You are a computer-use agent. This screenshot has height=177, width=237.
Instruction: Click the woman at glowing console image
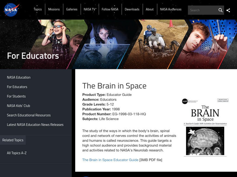pos(106,44)
